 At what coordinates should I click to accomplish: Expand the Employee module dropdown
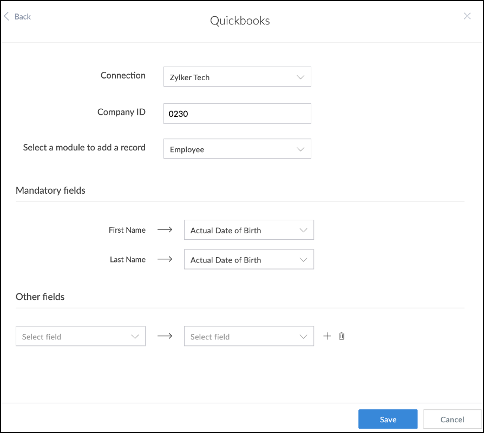click(x=237, y=149)
